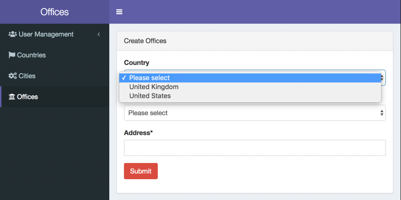This screenshot has height=200, width=401.
Task: Click the Offices building icon
Action: 12,97
